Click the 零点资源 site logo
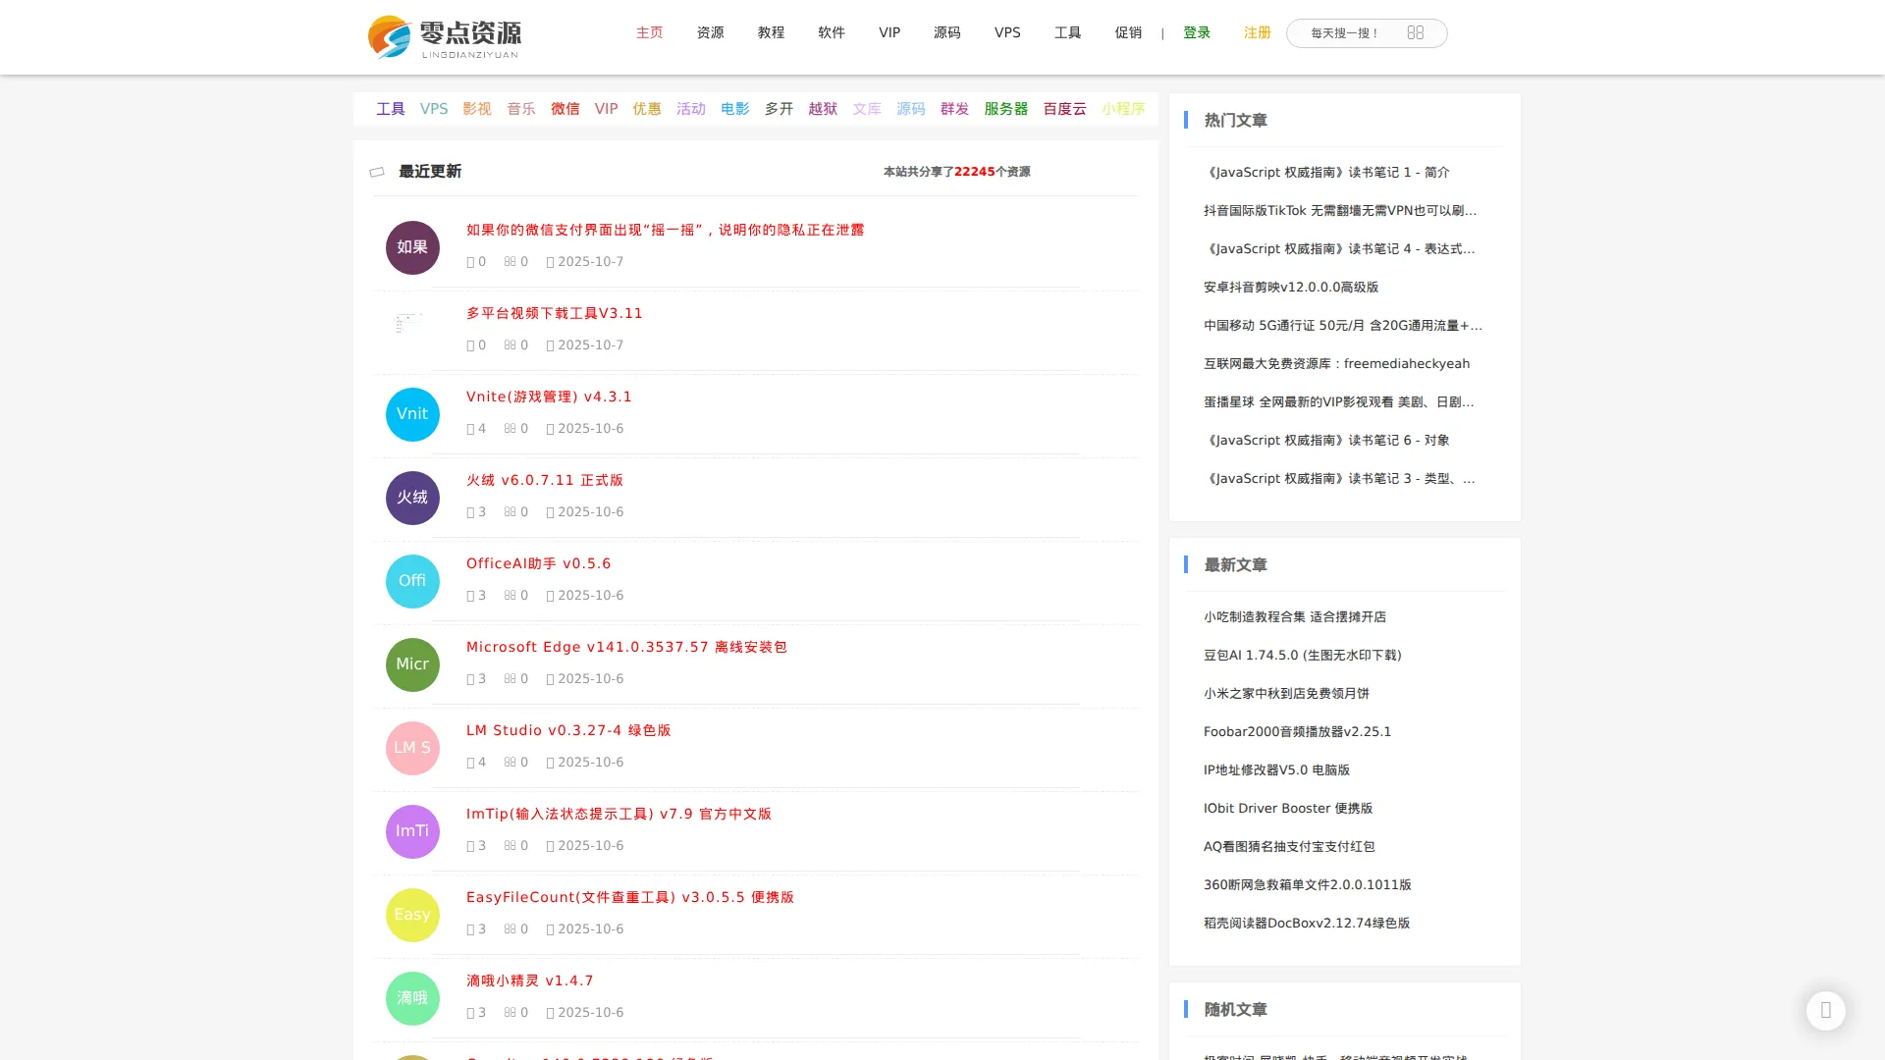Screen dimensions: 1885x1060 (445, 37)
